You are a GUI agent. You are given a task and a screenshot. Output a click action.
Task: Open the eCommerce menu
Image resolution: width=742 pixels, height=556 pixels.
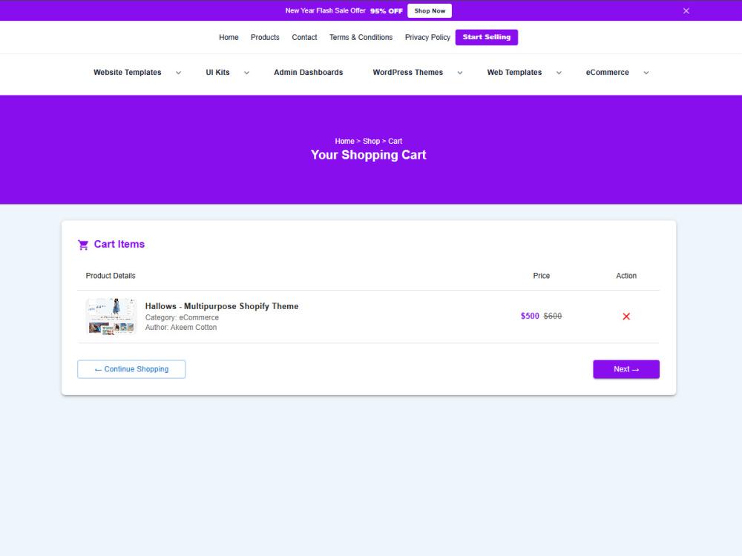[x=607, y=73]
